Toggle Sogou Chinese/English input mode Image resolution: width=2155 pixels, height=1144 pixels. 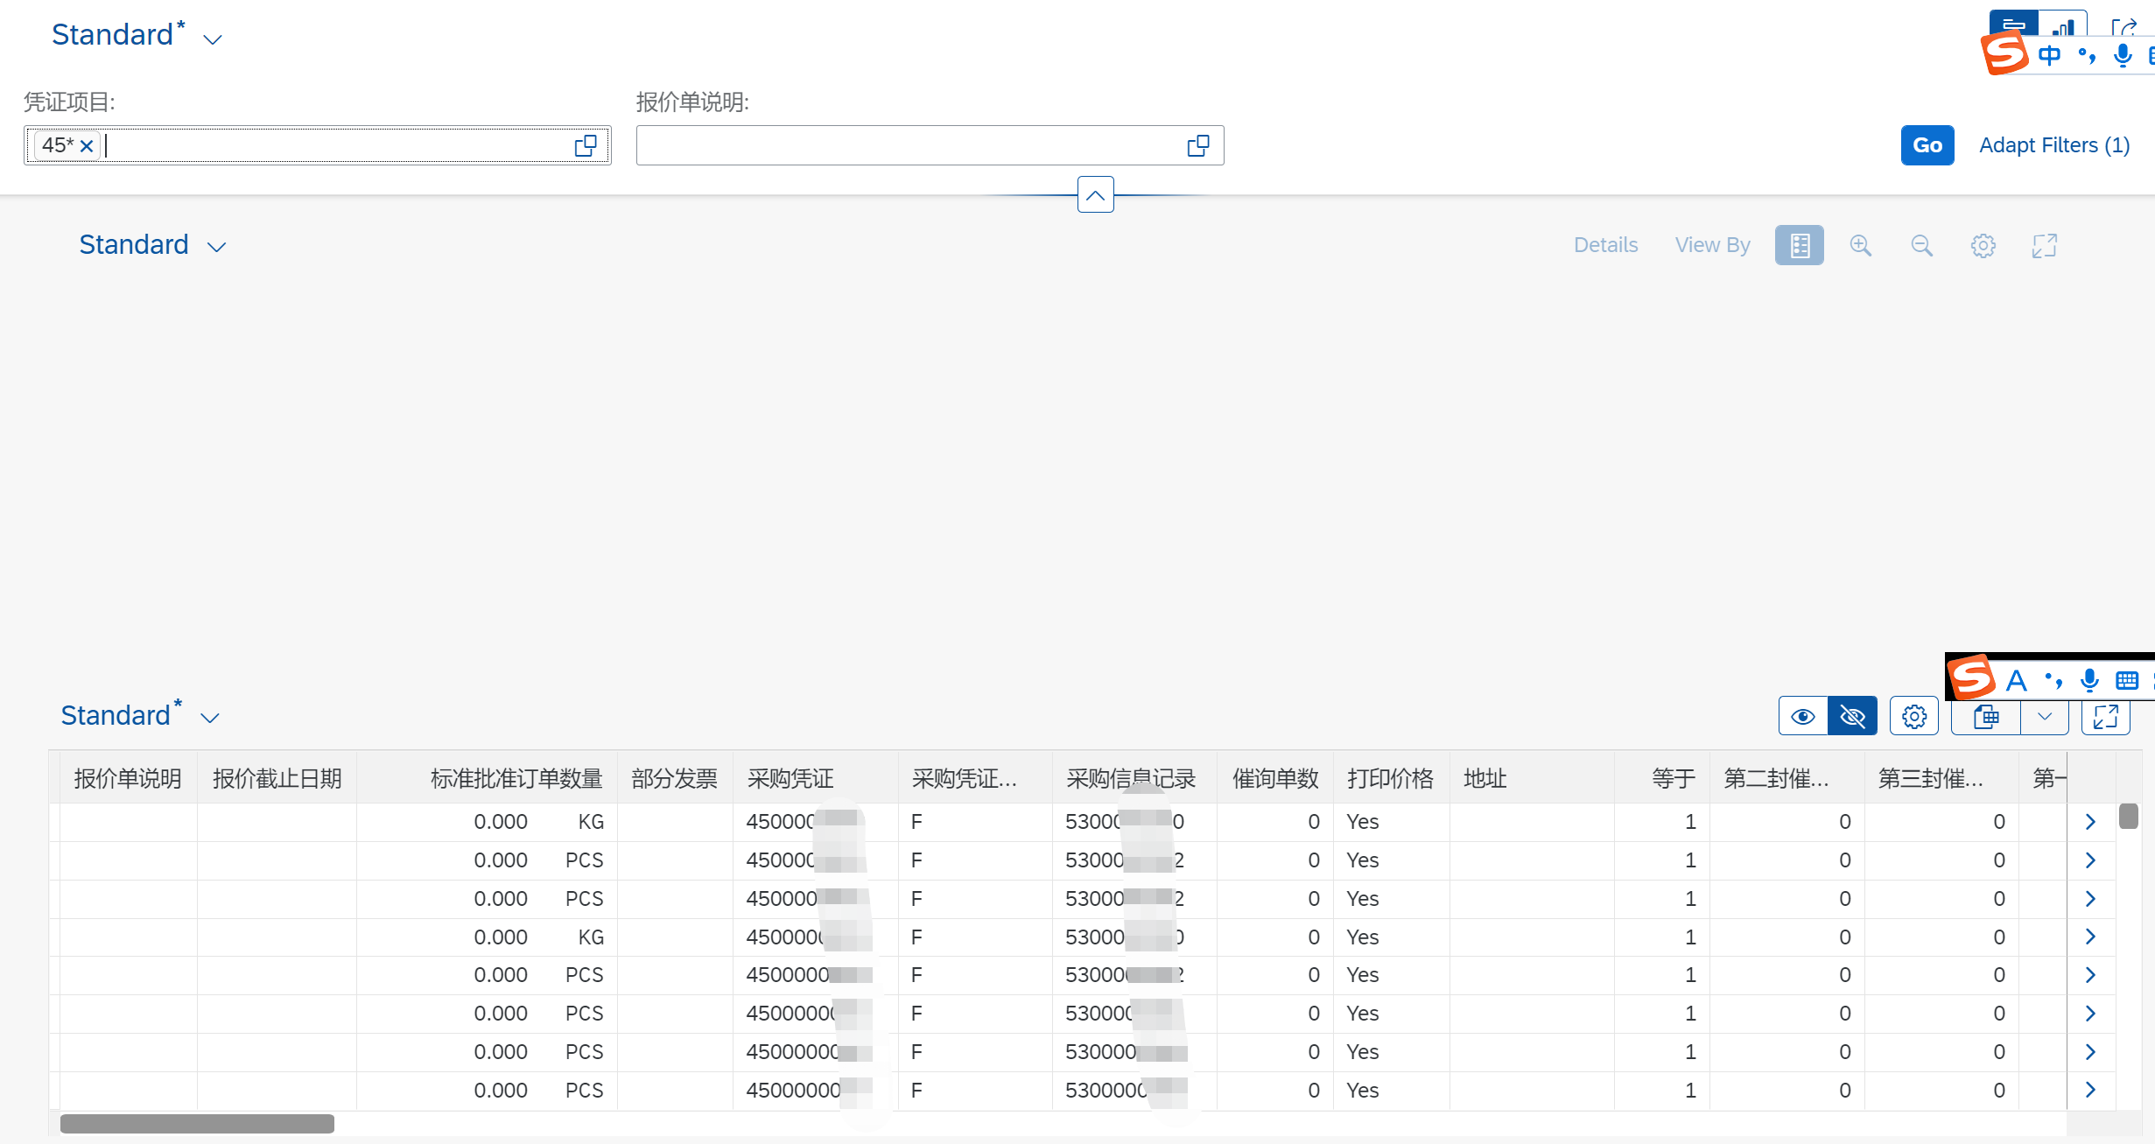click(x=2048, y=54)
